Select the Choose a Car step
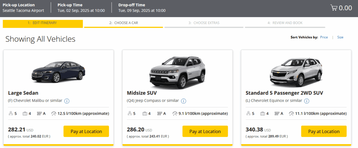 click(123, 23)
